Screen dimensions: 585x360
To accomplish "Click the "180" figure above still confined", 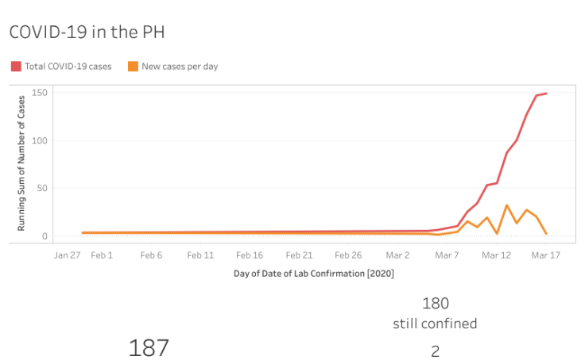I will [x=435, y=303].
